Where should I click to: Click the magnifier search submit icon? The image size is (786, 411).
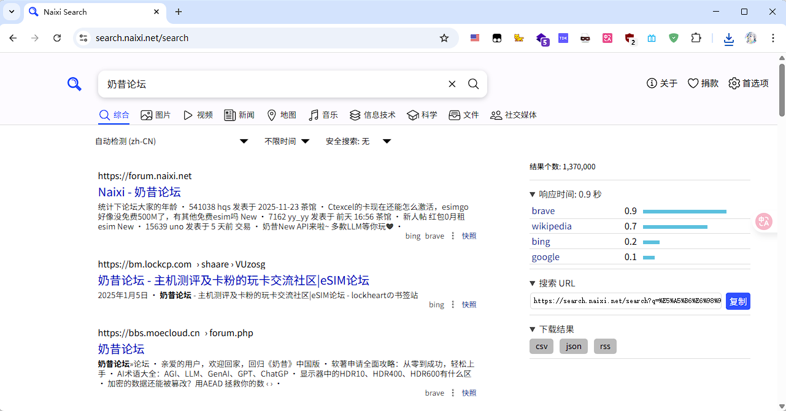pyautogui.click(x=473, y=84)
